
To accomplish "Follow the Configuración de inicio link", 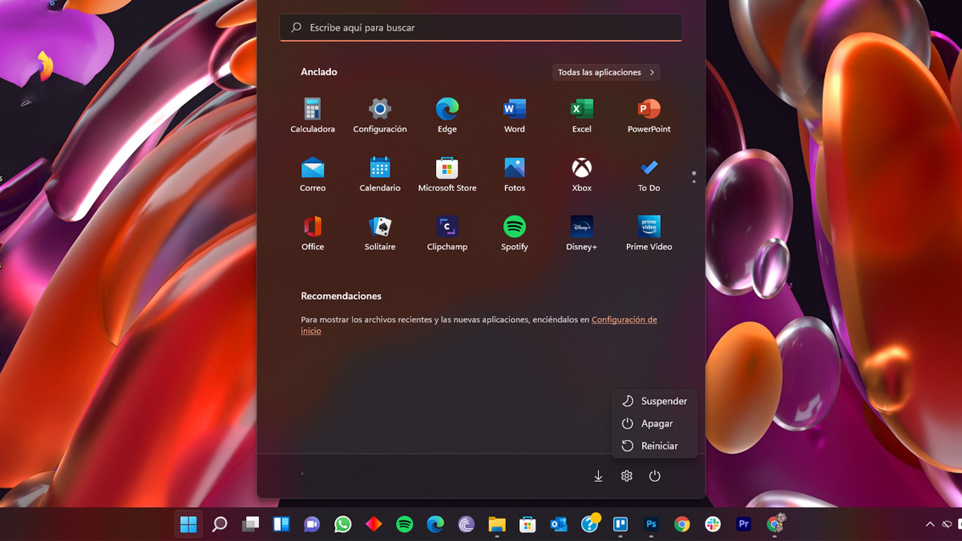I will point(624,320).
